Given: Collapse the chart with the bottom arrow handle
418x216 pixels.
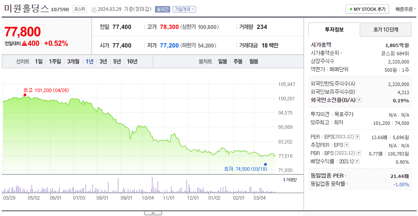Looking at the screenshot, I should point(153,213).
